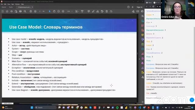The height and width of the screenshot is (110, 195).
Task: Click the magnifier icon atop right tools pane
Action: [143, 16]
